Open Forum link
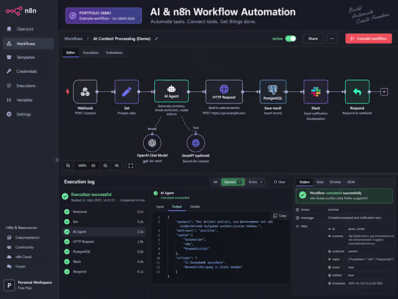 point(16,267)
